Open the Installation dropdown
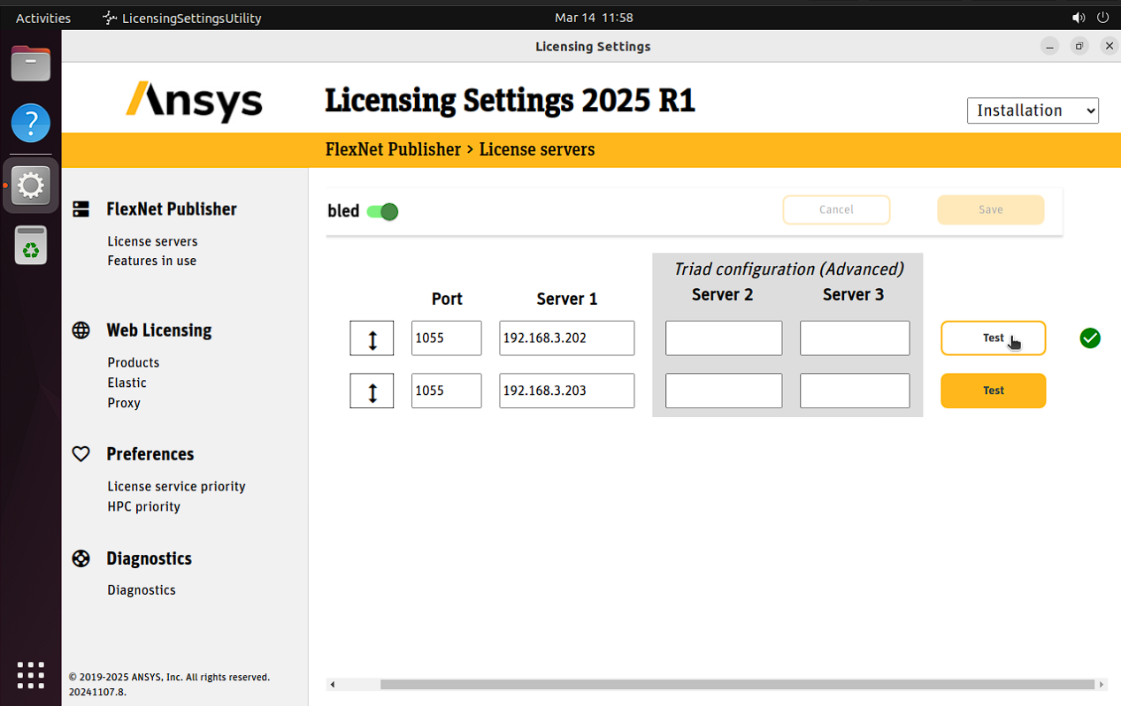This screenshot has height=706, width=1121. pyautogui.click(x=1033, y=110)
